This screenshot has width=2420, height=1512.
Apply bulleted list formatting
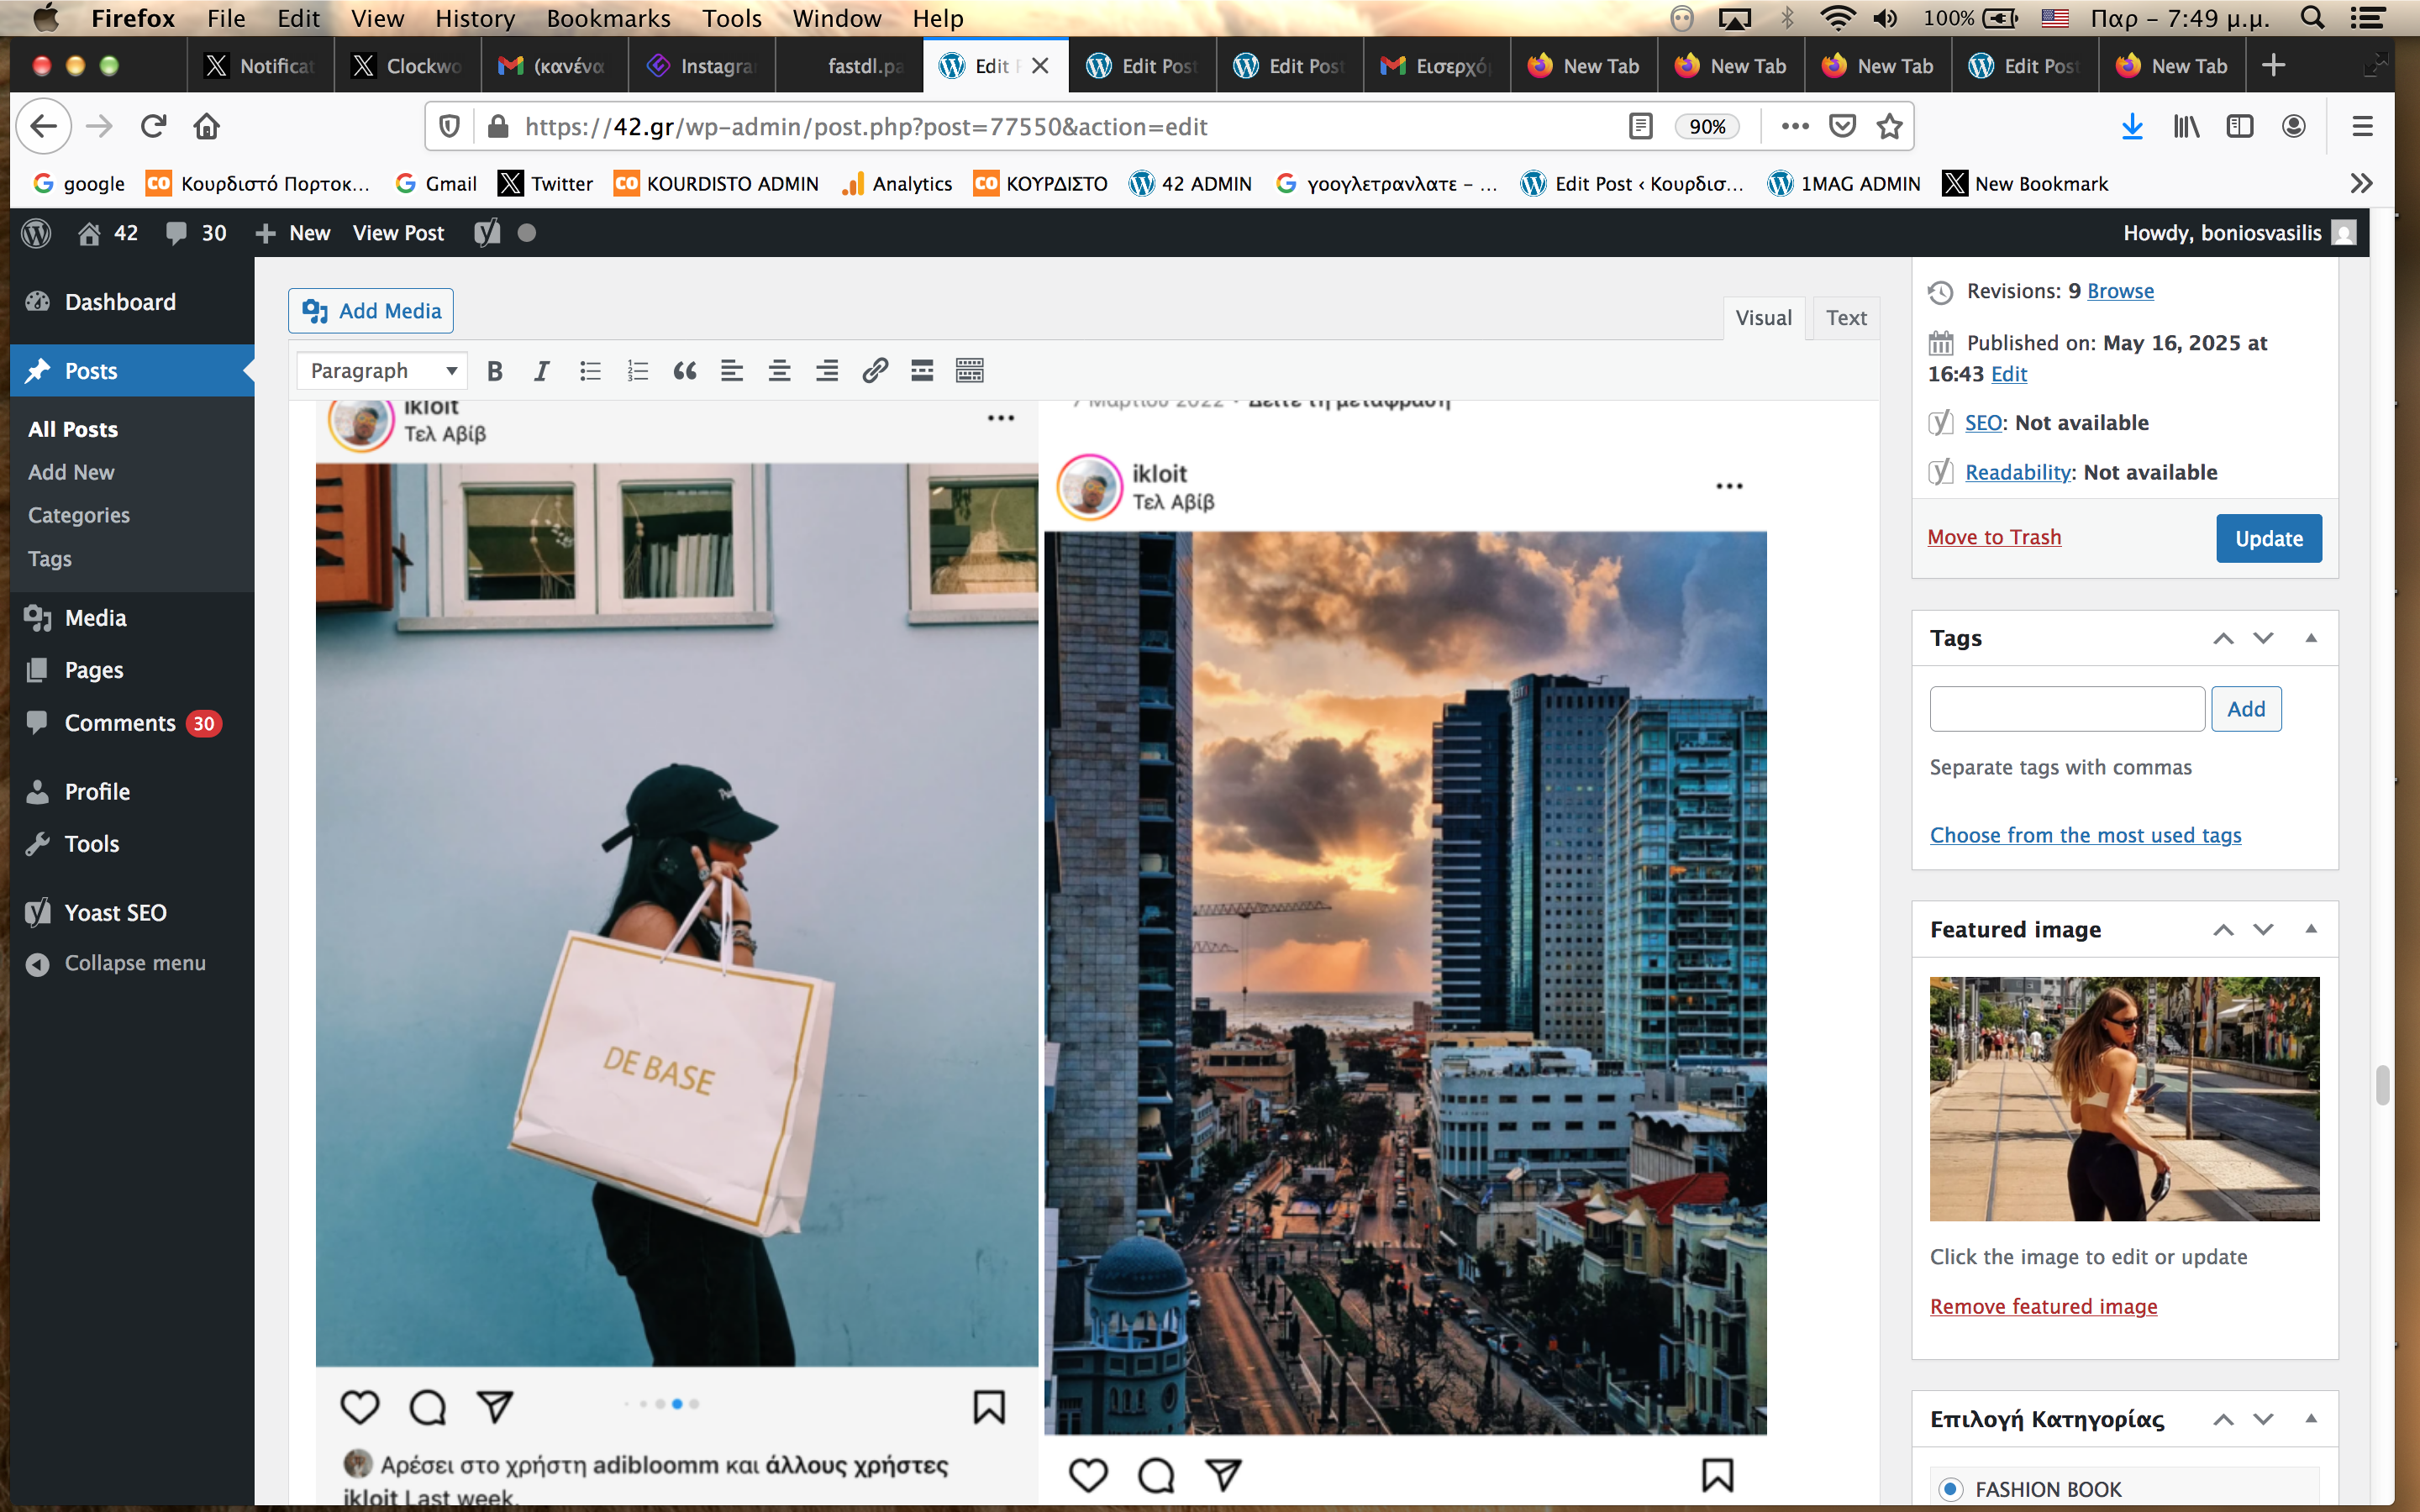(590, 371)
